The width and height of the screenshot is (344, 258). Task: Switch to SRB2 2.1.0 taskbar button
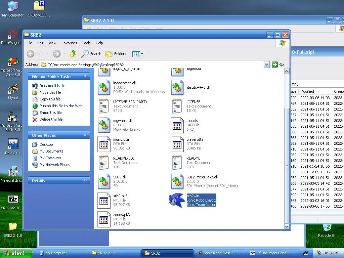(115, 253)
